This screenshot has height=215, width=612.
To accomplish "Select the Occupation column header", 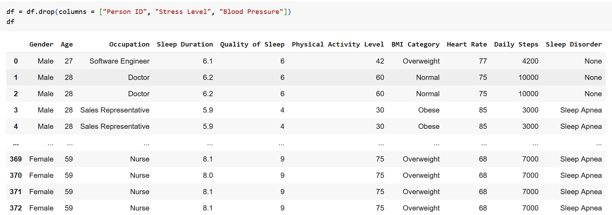I will tap(129, 44).
